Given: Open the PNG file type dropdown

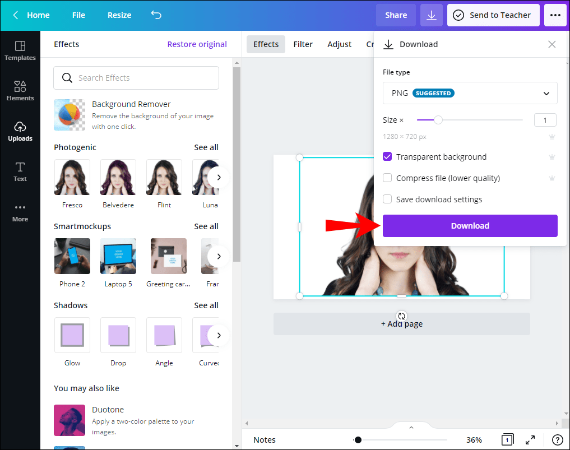Looking at the screenshot, I should click(x=470, y=93).
